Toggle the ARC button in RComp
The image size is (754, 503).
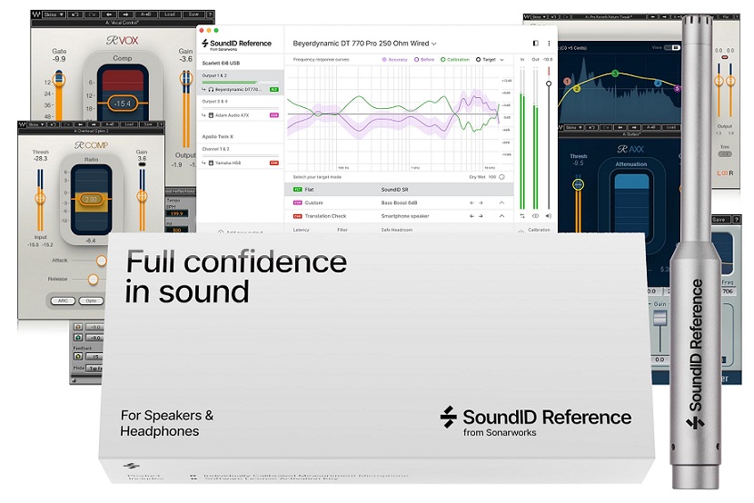pyautogui.click(x=63, y=301)
